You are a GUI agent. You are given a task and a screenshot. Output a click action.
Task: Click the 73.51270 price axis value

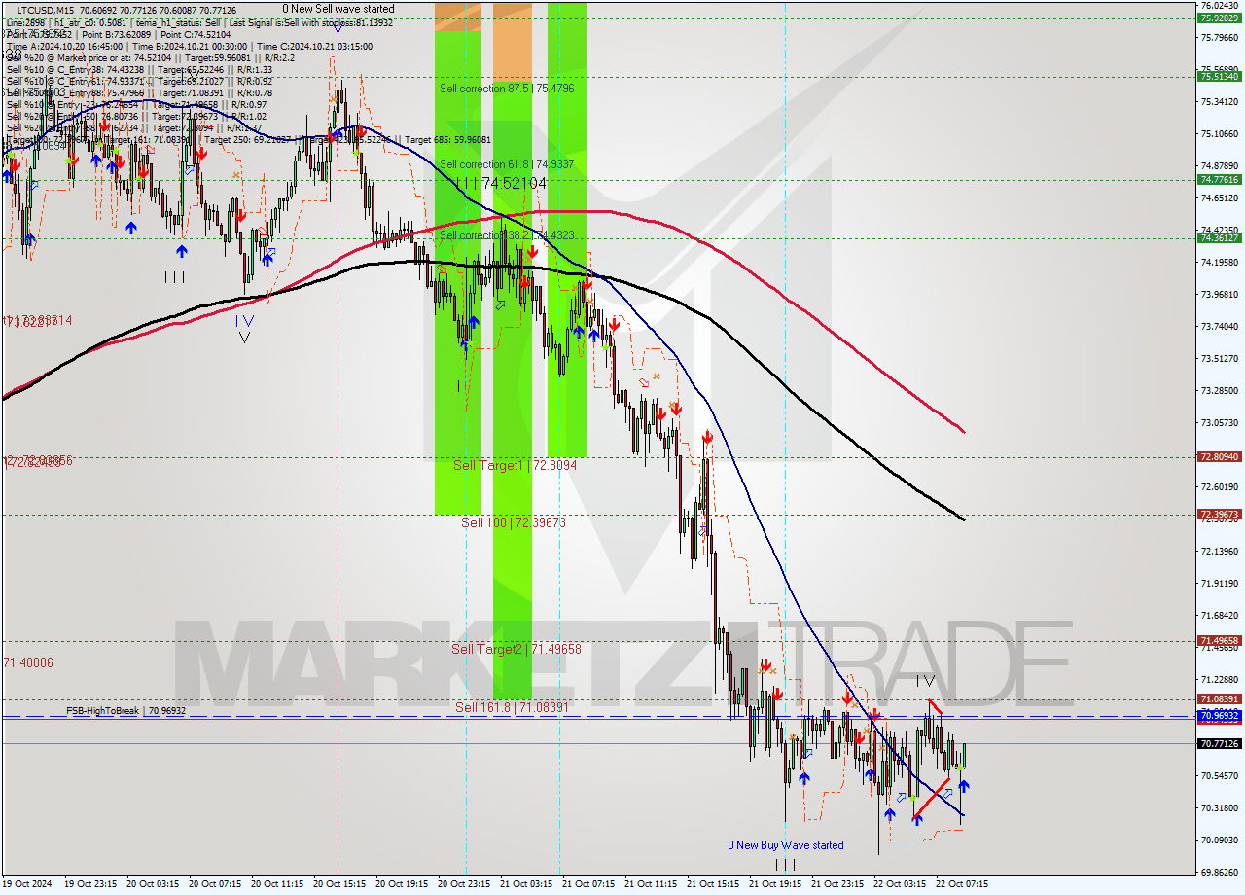click(1219, 358)
